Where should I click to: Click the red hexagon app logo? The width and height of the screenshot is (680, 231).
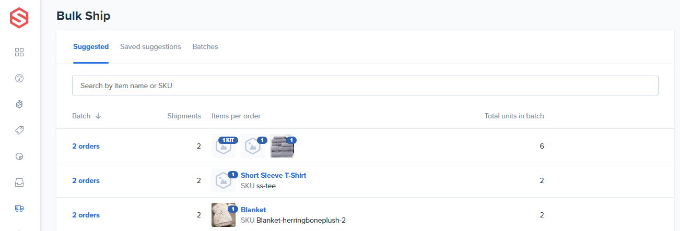tap(19, 18)
